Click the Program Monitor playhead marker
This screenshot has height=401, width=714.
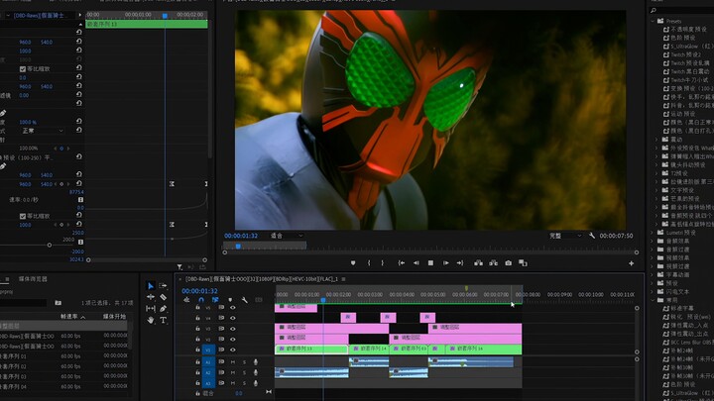pyautogui.click(x=238, y=247)
